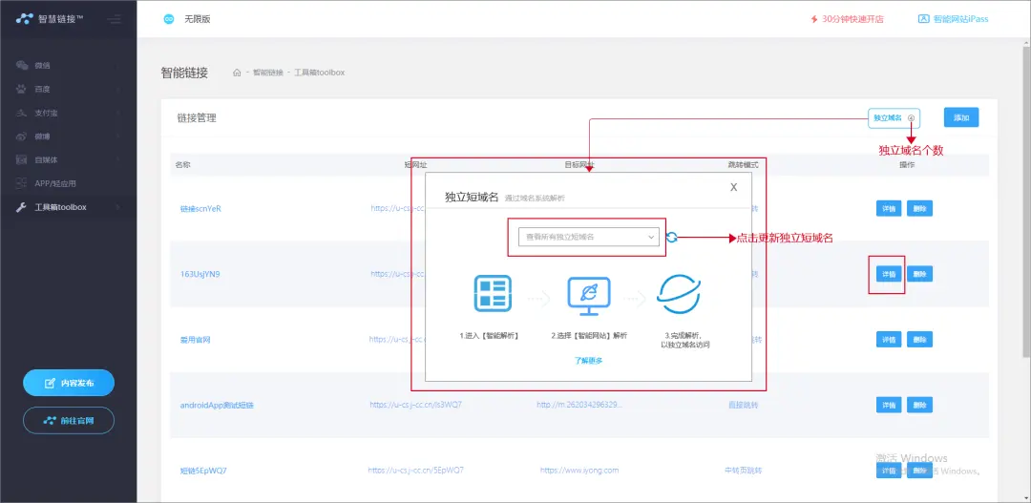The height and width of the screenshot is (503, 1031).
Task: Click the 了解更多 link in the dialog
Action: (588, 361)
